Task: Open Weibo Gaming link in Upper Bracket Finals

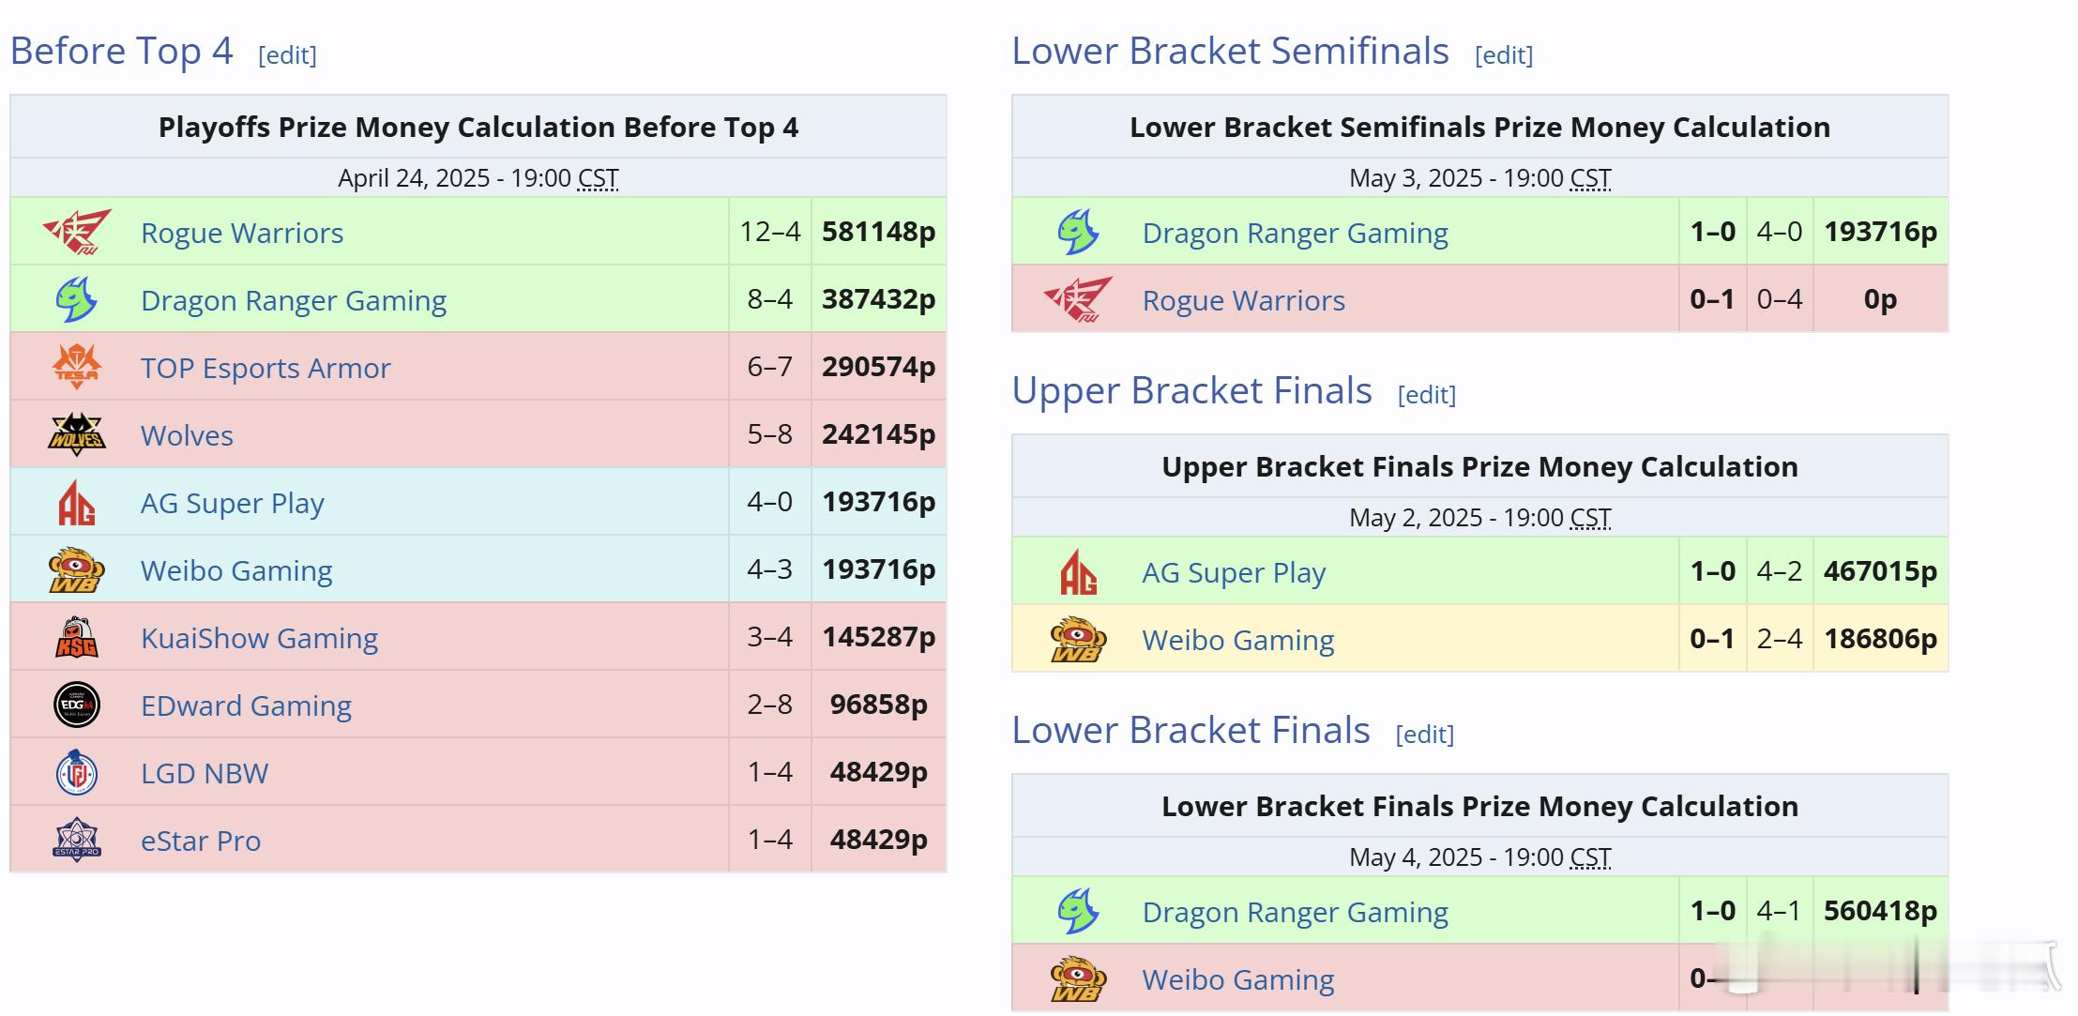Action: point(1237,640)
